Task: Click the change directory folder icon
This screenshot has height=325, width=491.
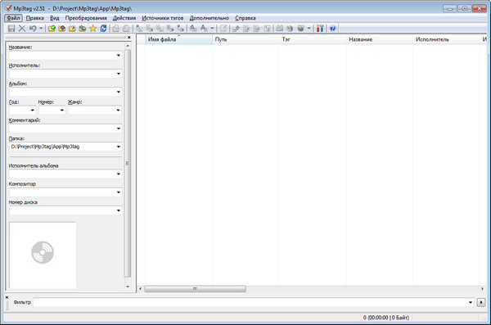Action: (x=52, y=29)
